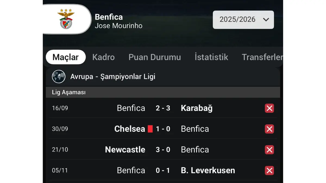Click the loss icon on Newcastle match

pos(269,150)
